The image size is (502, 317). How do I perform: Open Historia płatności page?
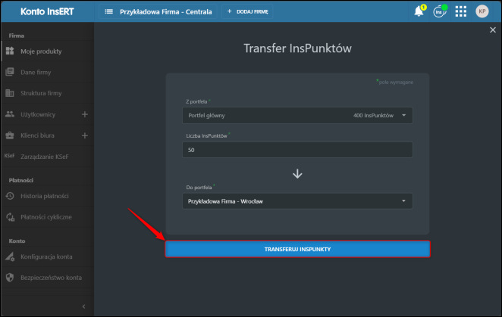pos(45,196)
